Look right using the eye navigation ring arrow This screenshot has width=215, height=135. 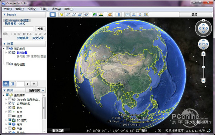207,28
